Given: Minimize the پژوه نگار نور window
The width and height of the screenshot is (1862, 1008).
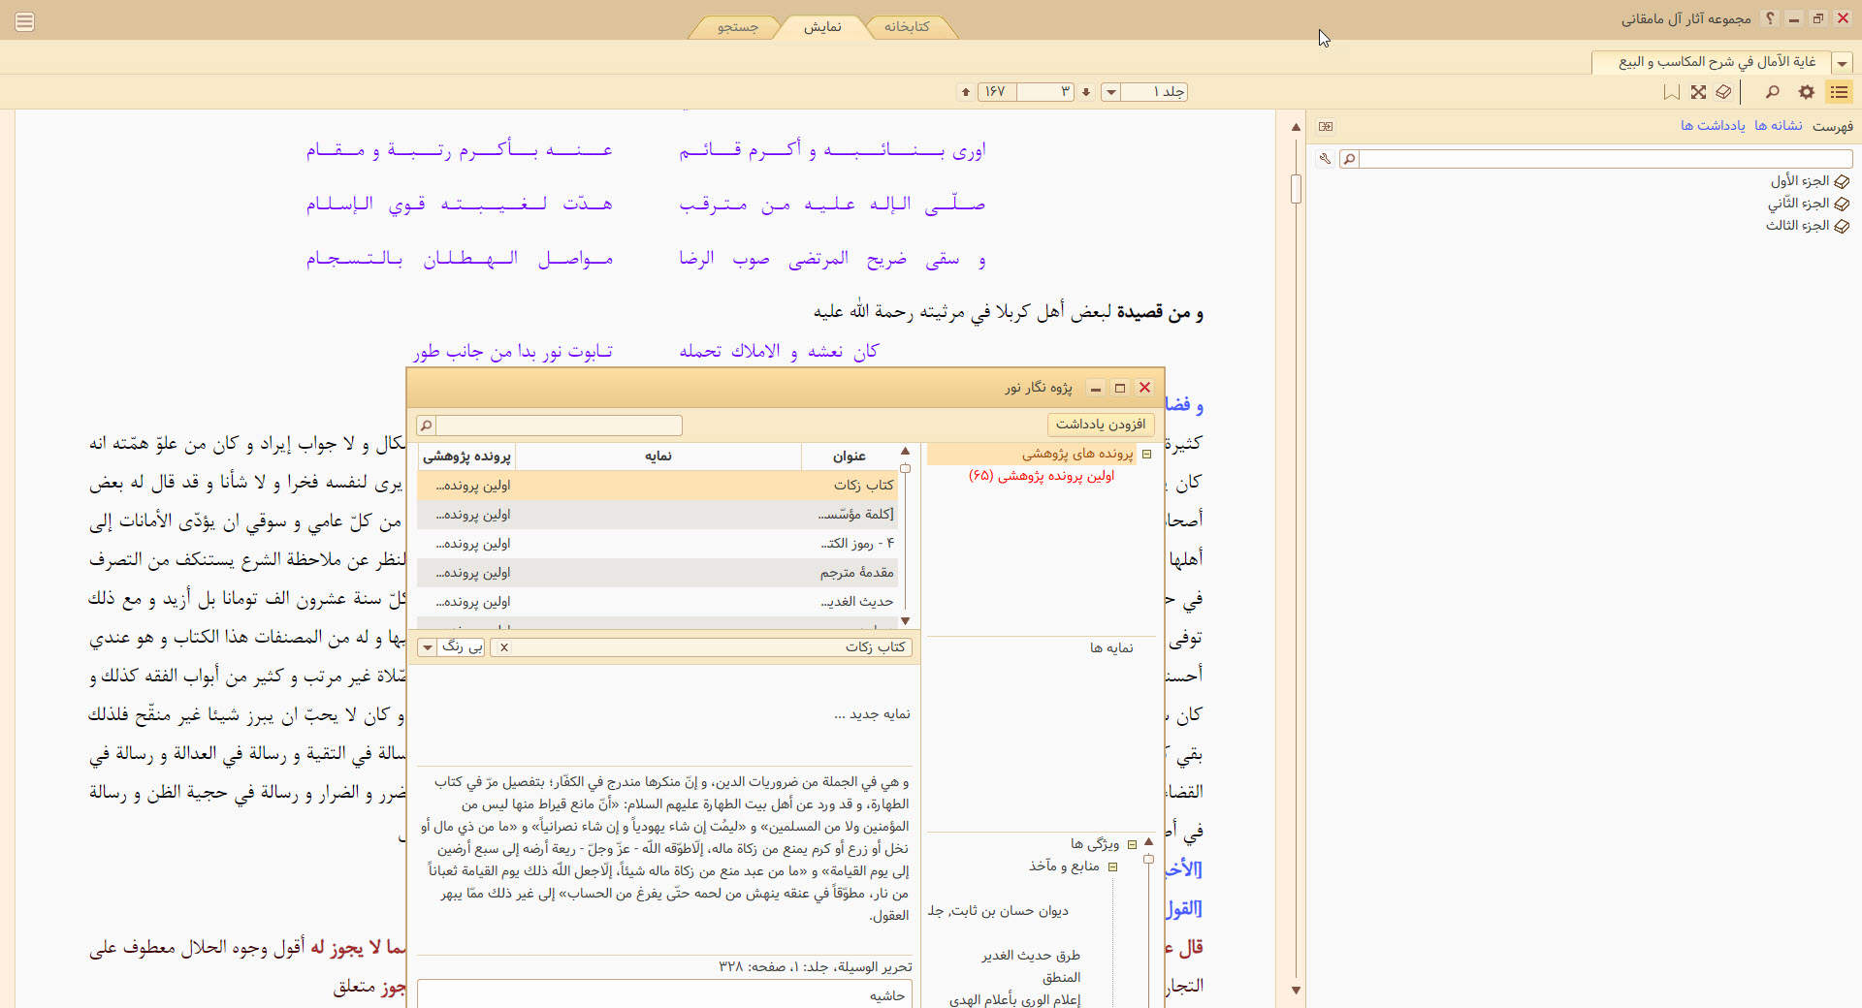Looking at the screenshot, I should (1095, 388).
